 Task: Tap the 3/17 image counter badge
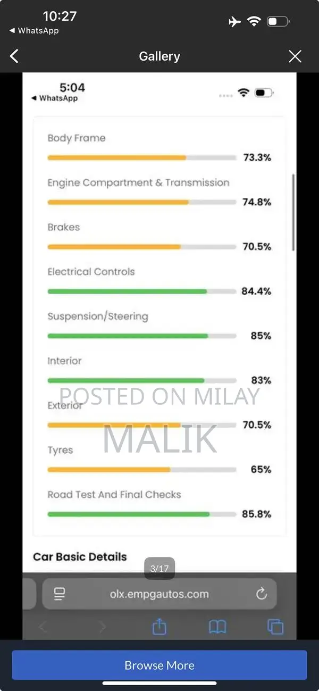(x=159, y=569)
